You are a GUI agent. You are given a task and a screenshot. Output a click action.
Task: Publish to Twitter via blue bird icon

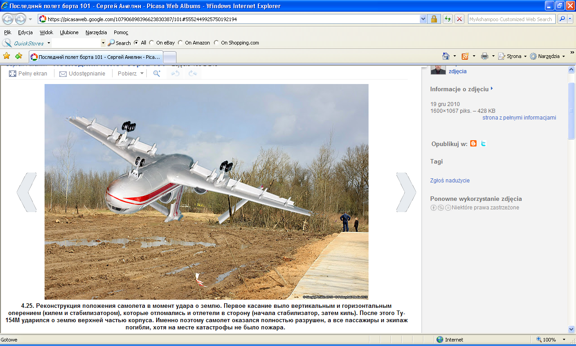tap(483, 143)
